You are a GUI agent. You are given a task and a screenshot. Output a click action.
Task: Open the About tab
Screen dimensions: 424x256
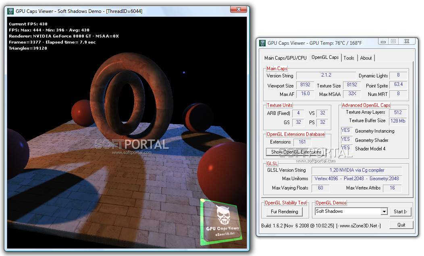(366, 58)
